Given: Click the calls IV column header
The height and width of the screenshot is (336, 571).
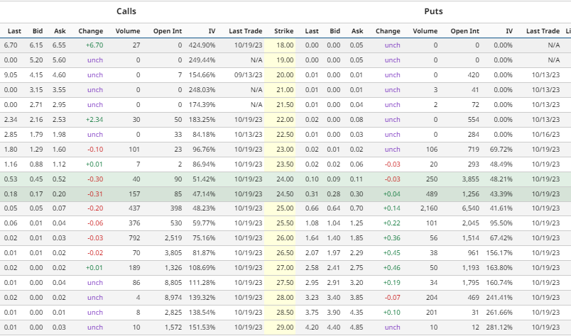Looking at the screenshot, I should tap(212, 31).
